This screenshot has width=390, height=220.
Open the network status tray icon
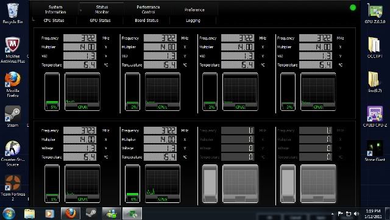(x=349, y=214)
